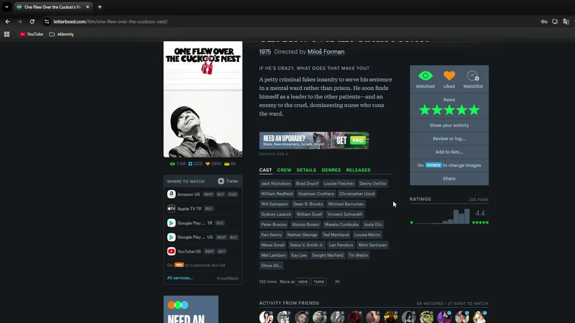Click DISC for Amazon US
575x323 pixels.
click(232, 194)
